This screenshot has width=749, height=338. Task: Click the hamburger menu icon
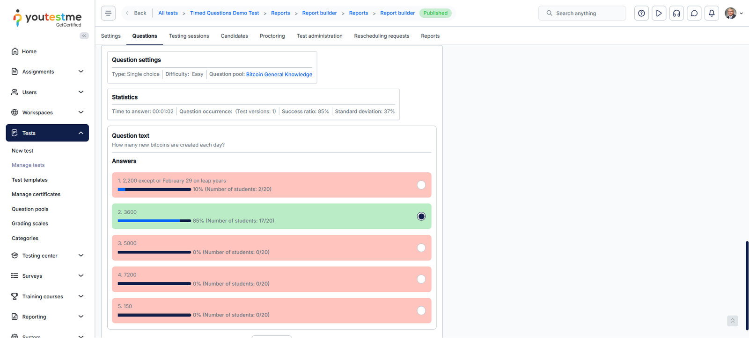pos(108,13)
